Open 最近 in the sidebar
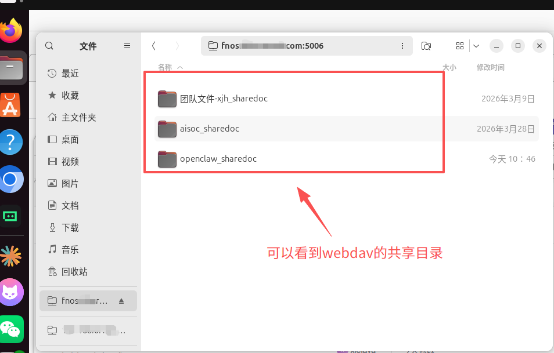Viewport: 554px width, 353px height. [x=88, y=74]
